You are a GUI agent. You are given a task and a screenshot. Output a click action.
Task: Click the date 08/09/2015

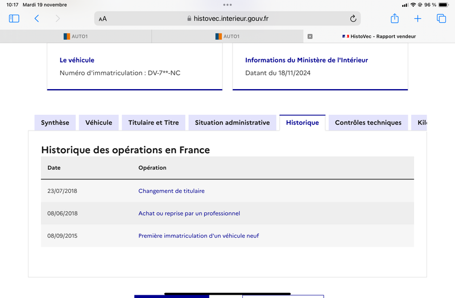(x=63, y=236)
